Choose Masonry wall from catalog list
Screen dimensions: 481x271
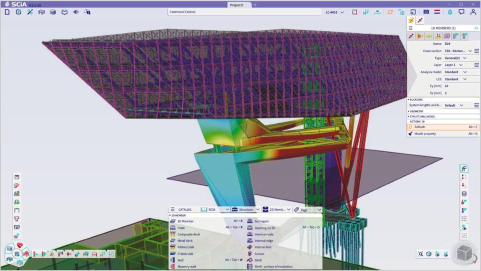[186, 266]
